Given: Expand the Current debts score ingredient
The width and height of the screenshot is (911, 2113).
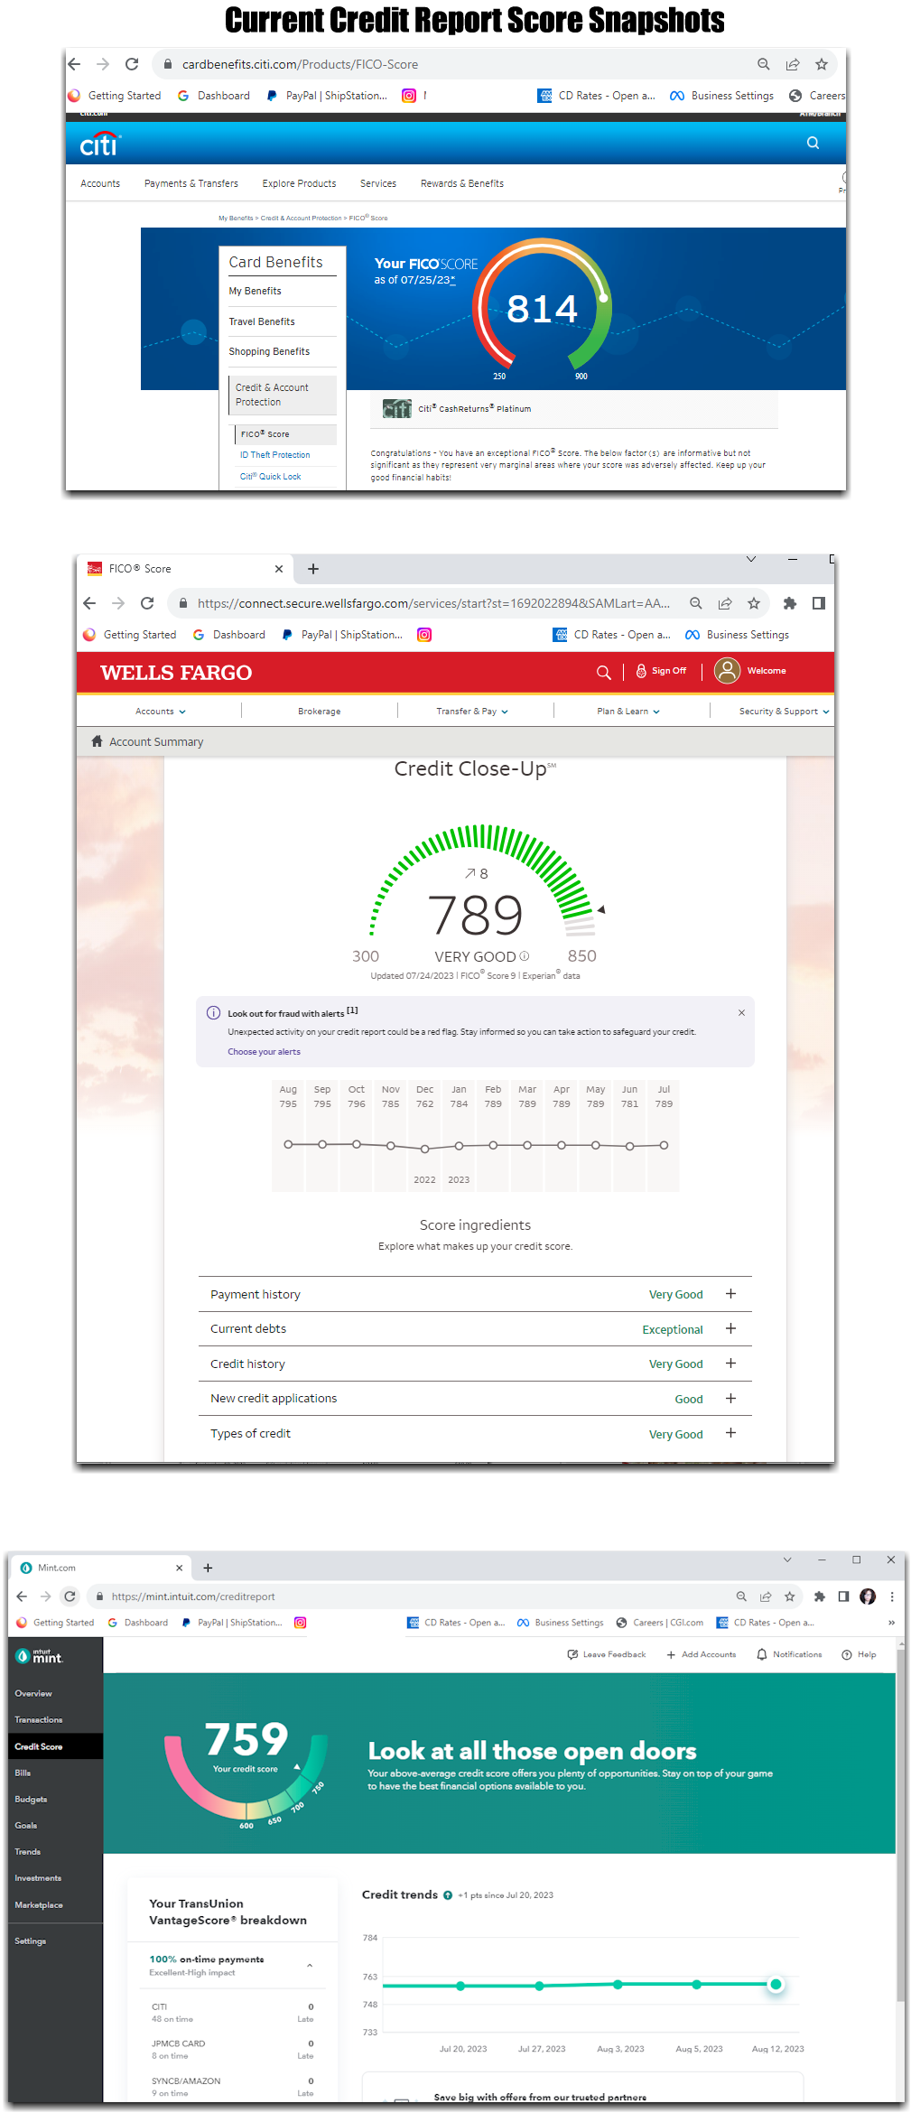Looking at the screenshot, I should point(731,1329).
